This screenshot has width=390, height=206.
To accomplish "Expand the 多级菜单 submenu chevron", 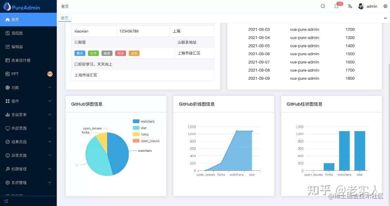I will click(x=50, y=115).
